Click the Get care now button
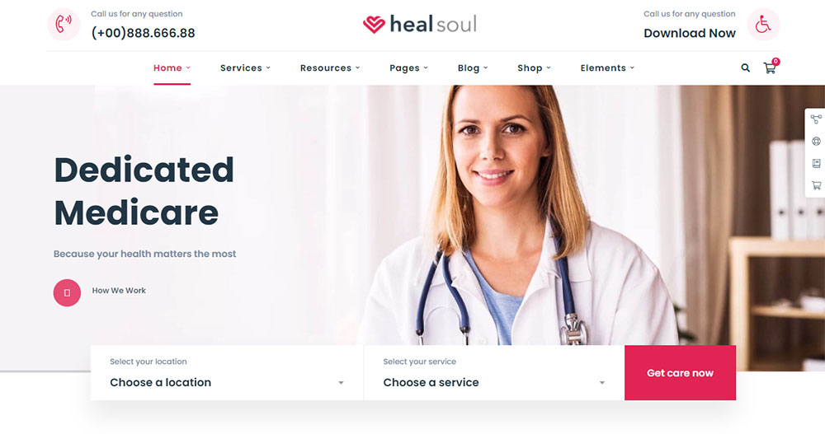This screenshot has width=825, height=434. click(681, 372)
